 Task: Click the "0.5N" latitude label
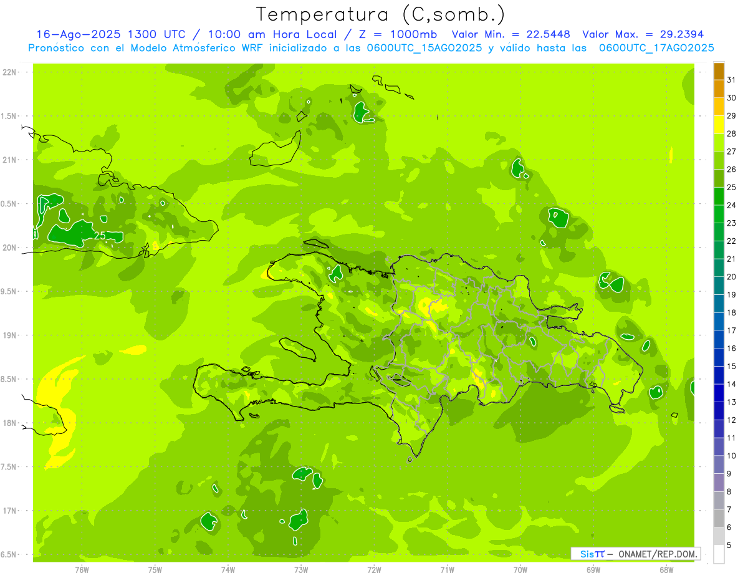9,204
